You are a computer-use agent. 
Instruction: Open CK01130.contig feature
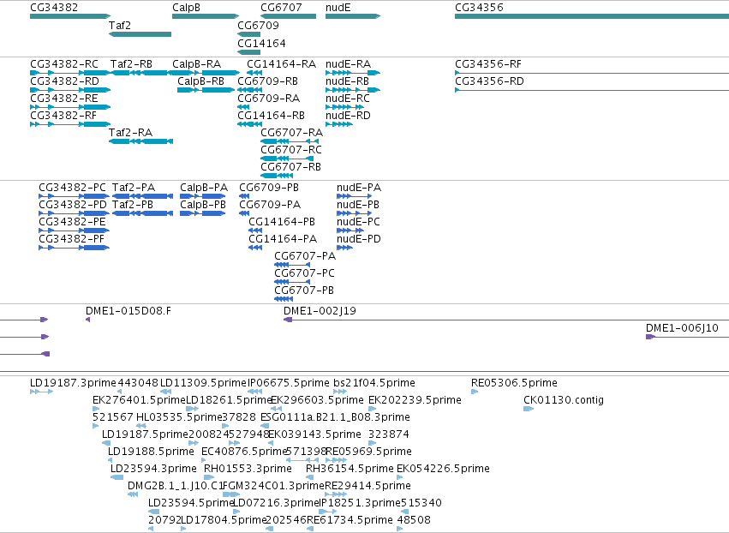coord(564,400)
